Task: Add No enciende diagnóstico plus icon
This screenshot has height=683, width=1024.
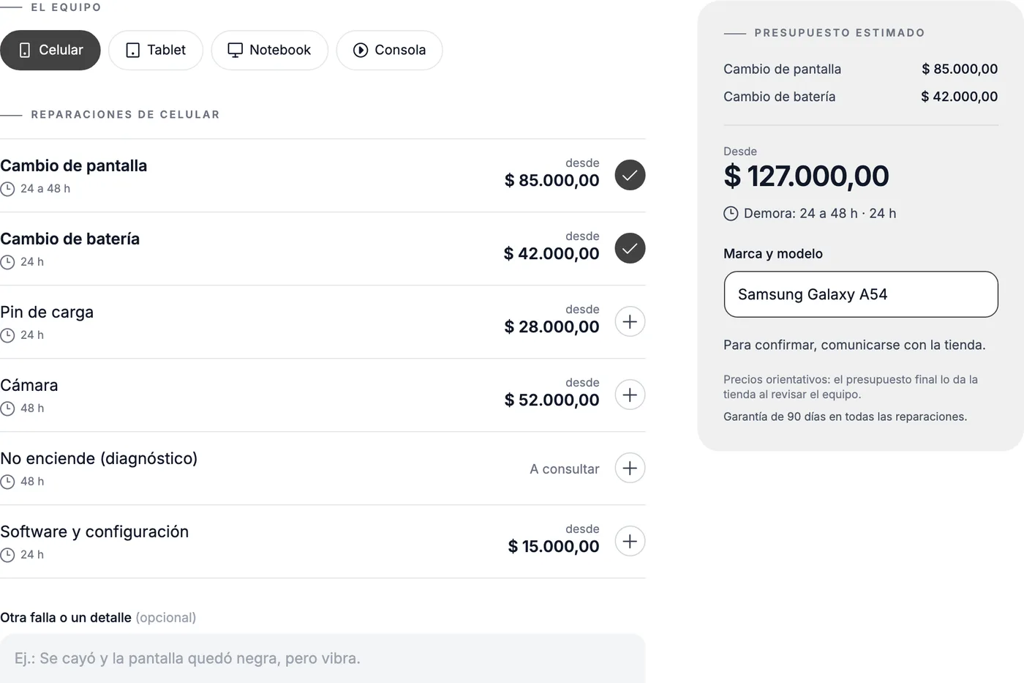Action: [x=630, y=468]
